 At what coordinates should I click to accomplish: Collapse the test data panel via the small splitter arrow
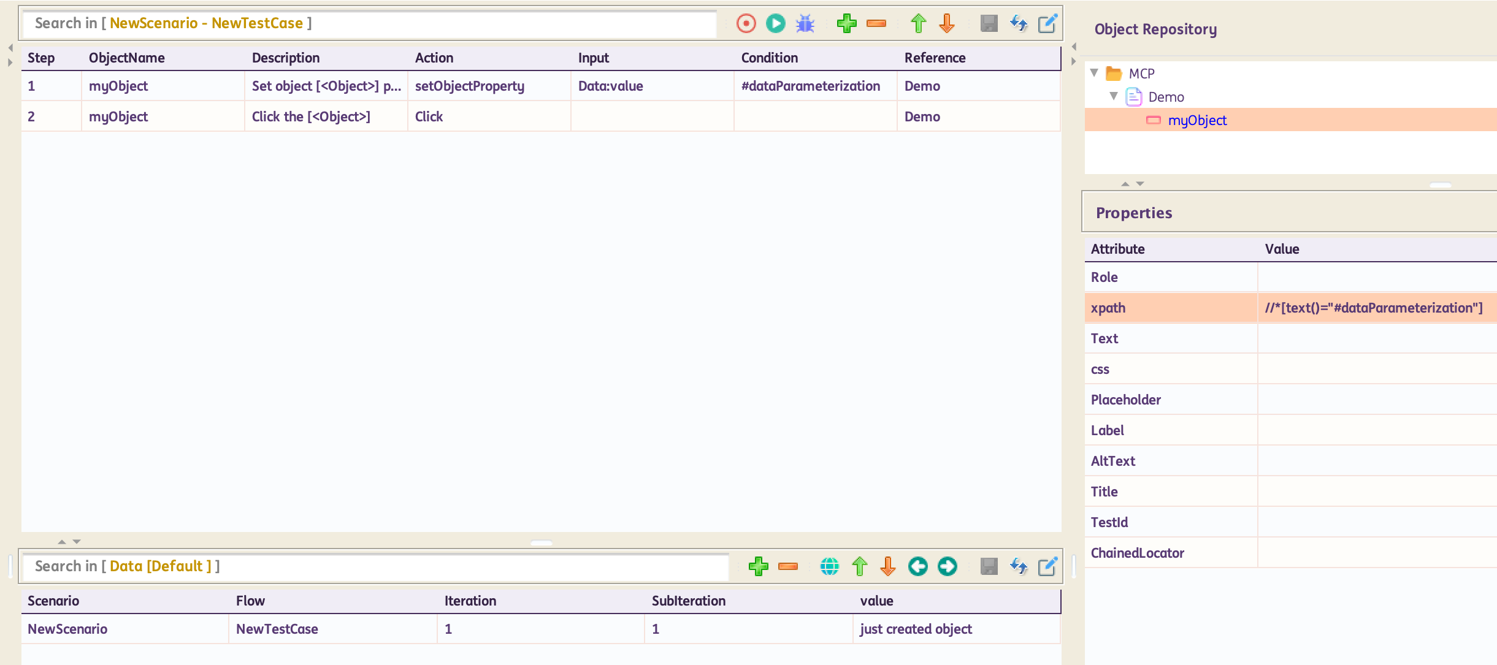[x=77, y=542]
